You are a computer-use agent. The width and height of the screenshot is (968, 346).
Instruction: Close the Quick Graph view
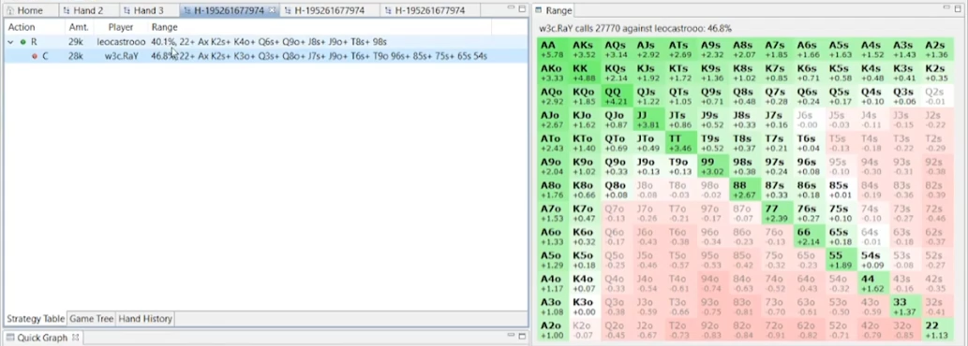[x=75, y=338]
